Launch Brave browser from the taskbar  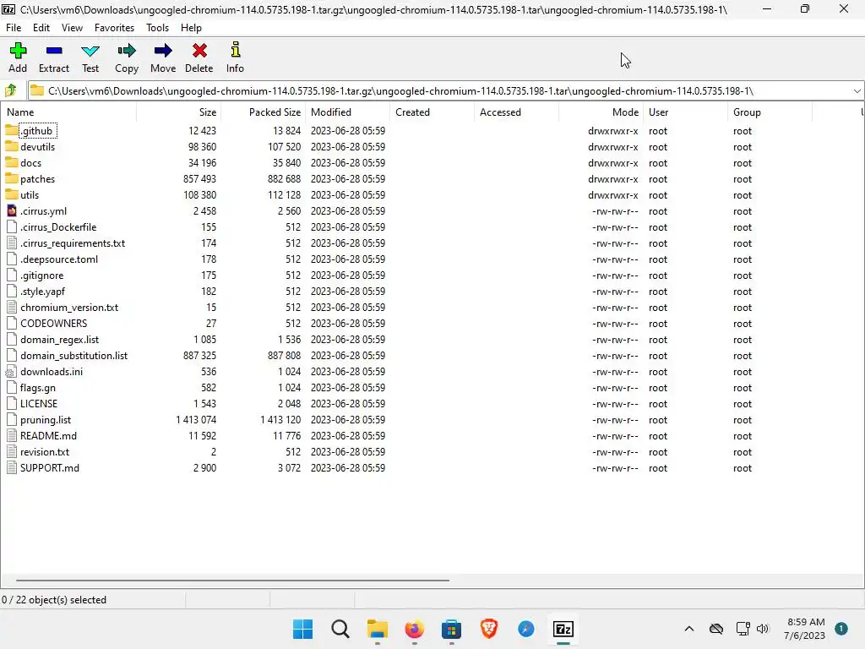coord(489,629)
